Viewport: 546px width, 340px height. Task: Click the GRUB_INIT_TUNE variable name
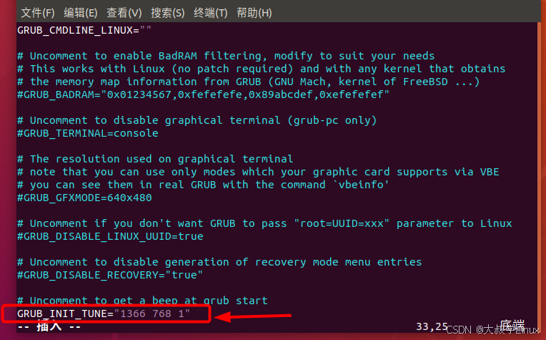click(x=62, y=314)
